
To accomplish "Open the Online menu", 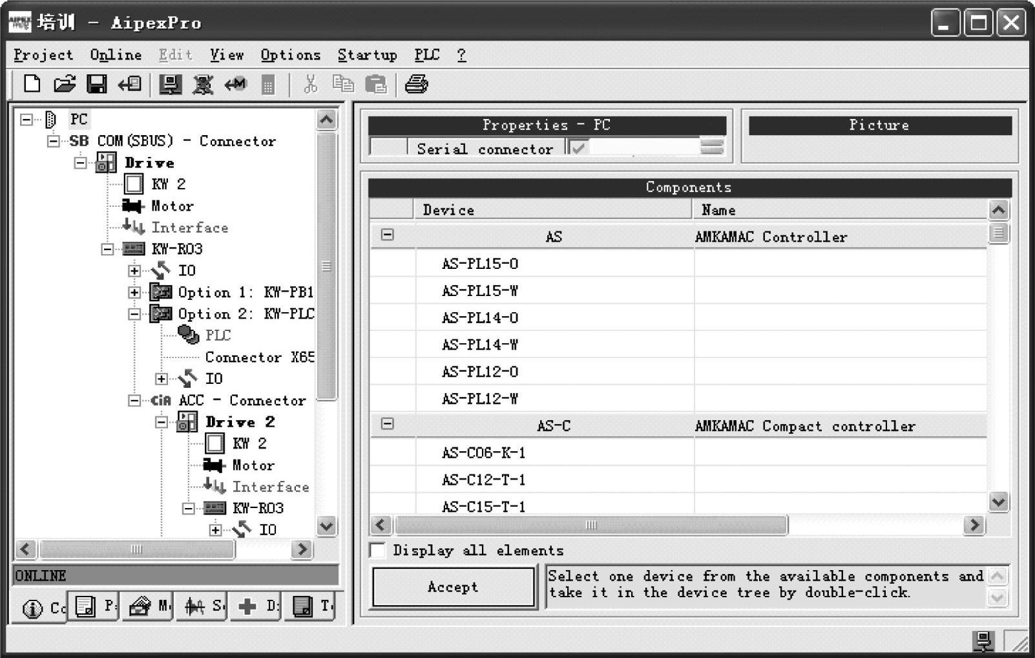I will [x=116, y=55].
